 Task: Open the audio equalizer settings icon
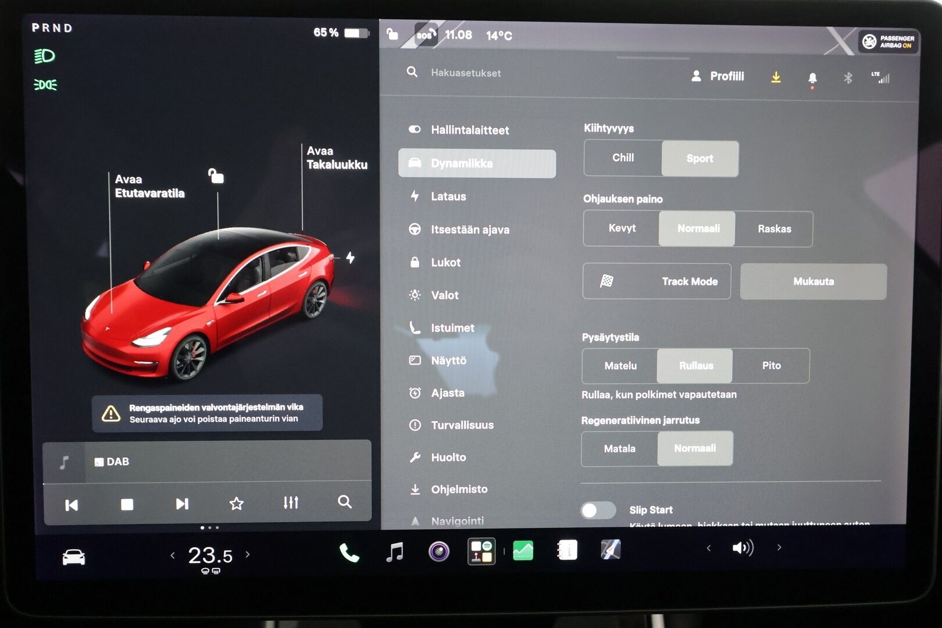(291, 502)
